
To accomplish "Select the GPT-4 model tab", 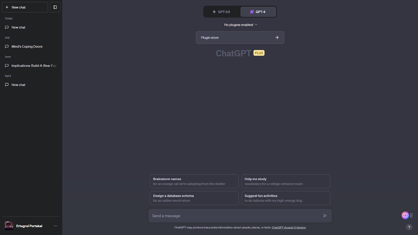I will tap(258, 12).
